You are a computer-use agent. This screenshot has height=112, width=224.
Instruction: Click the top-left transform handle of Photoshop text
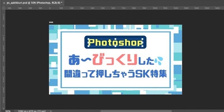click(88, 39)
